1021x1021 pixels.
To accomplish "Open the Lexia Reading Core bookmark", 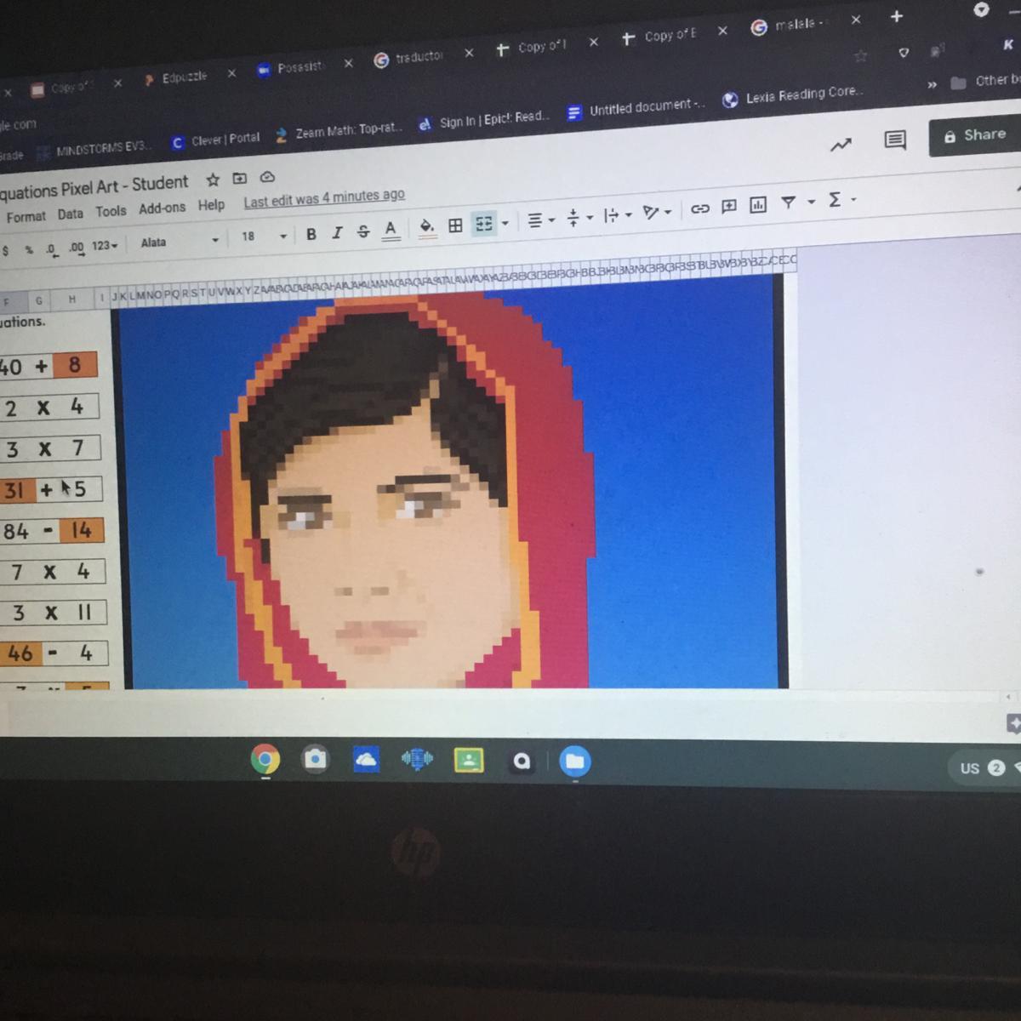I will point(793,94).
